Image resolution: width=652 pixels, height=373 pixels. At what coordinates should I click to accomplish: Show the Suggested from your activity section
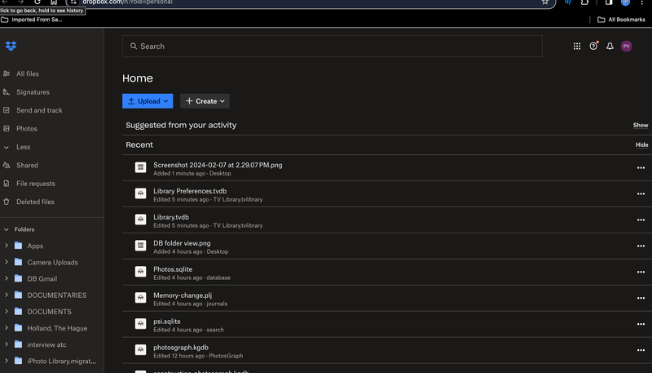(641, 125)
